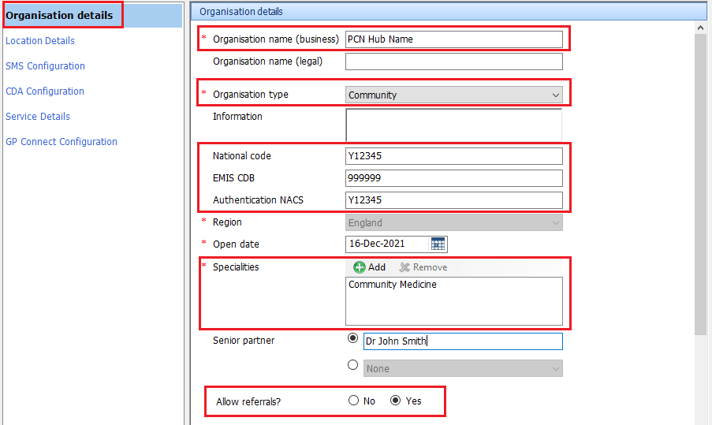Screen dimensions: 712x425
Task: Click the National code input field
Action: (453, 156)
